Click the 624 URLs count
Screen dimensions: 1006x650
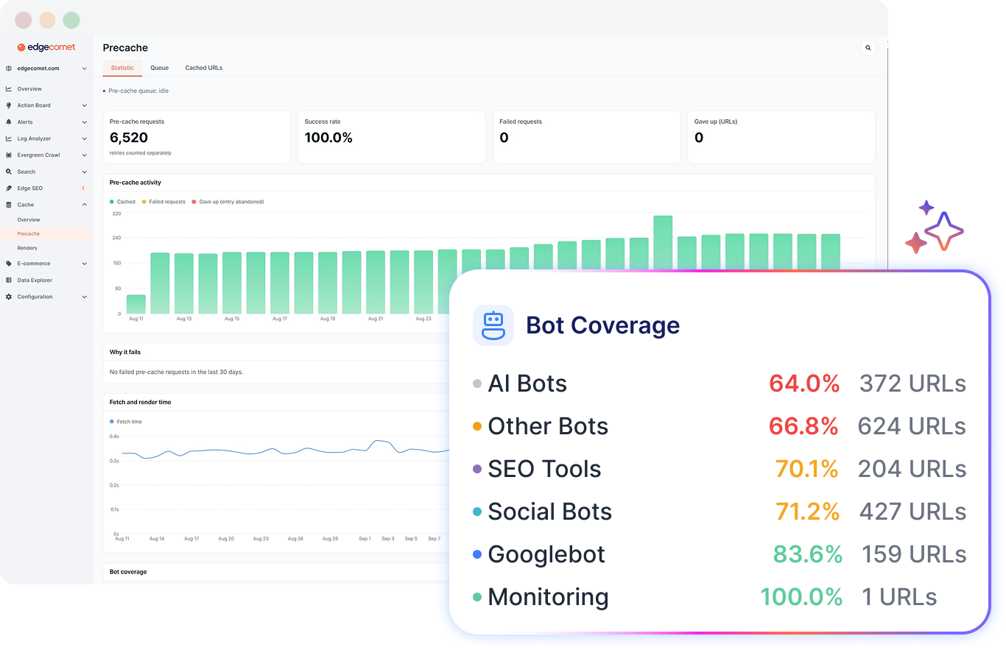912,426
